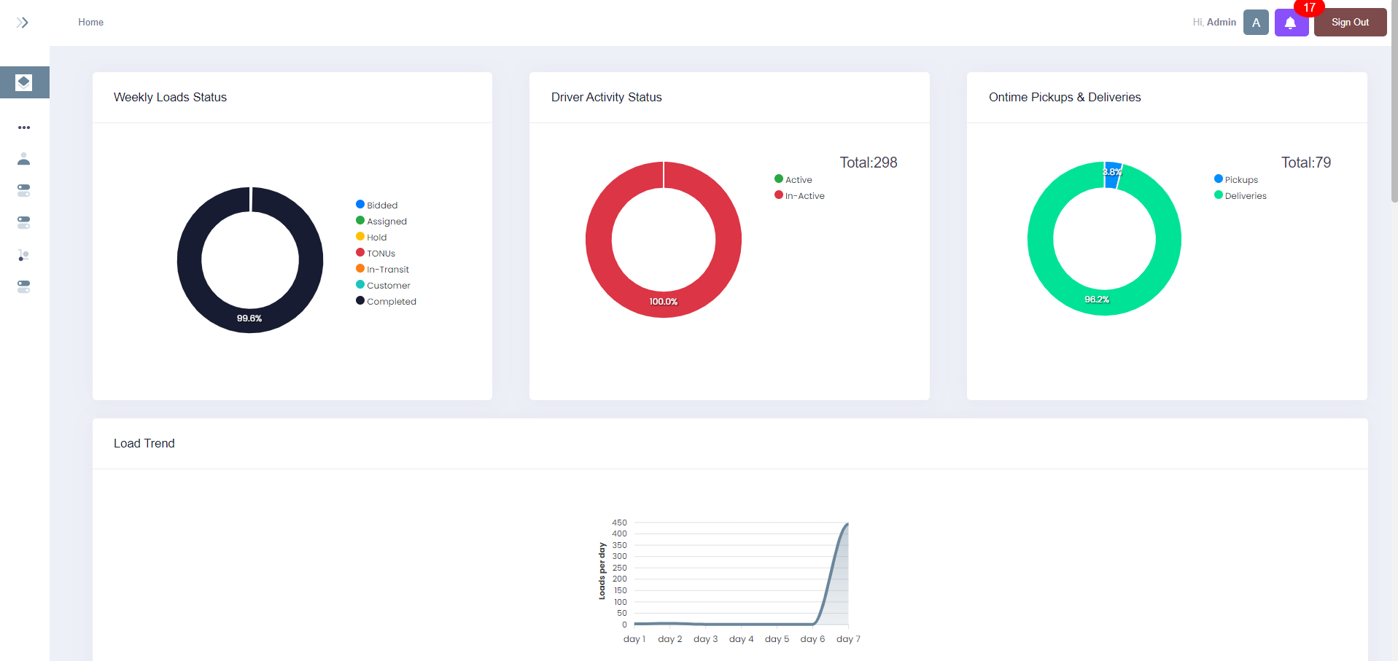Toggle the 'Deliveries' legend in Ontime chart
Image resolution: width=1398 pixels, height=661 pixels.
tap(1240, 195)
